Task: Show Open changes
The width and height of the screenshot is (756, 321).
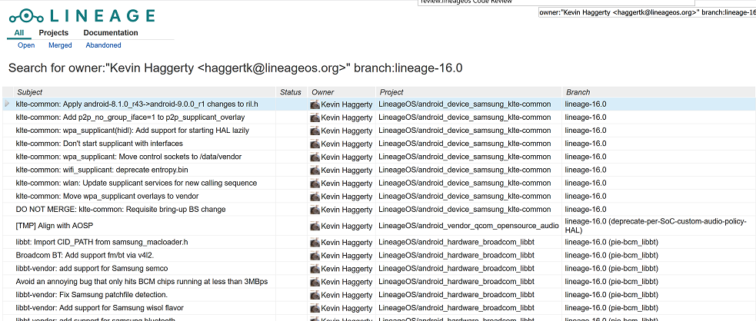Action: pyautogui.click(x=26, y=45)
